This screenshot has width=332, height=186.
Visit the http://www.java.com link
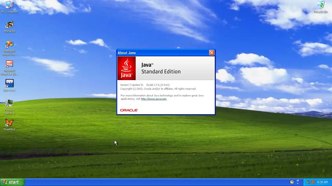pyautogui.click(x=154, y=99)
